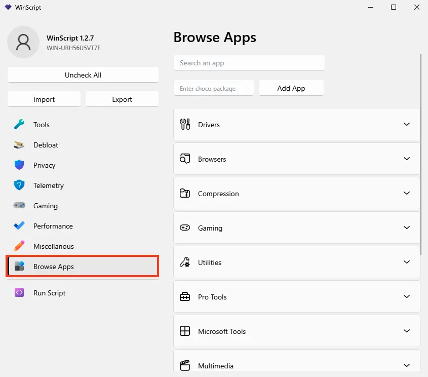Click the Performance checkmark icon
The image size is (428, 377).
coord(19,226)
